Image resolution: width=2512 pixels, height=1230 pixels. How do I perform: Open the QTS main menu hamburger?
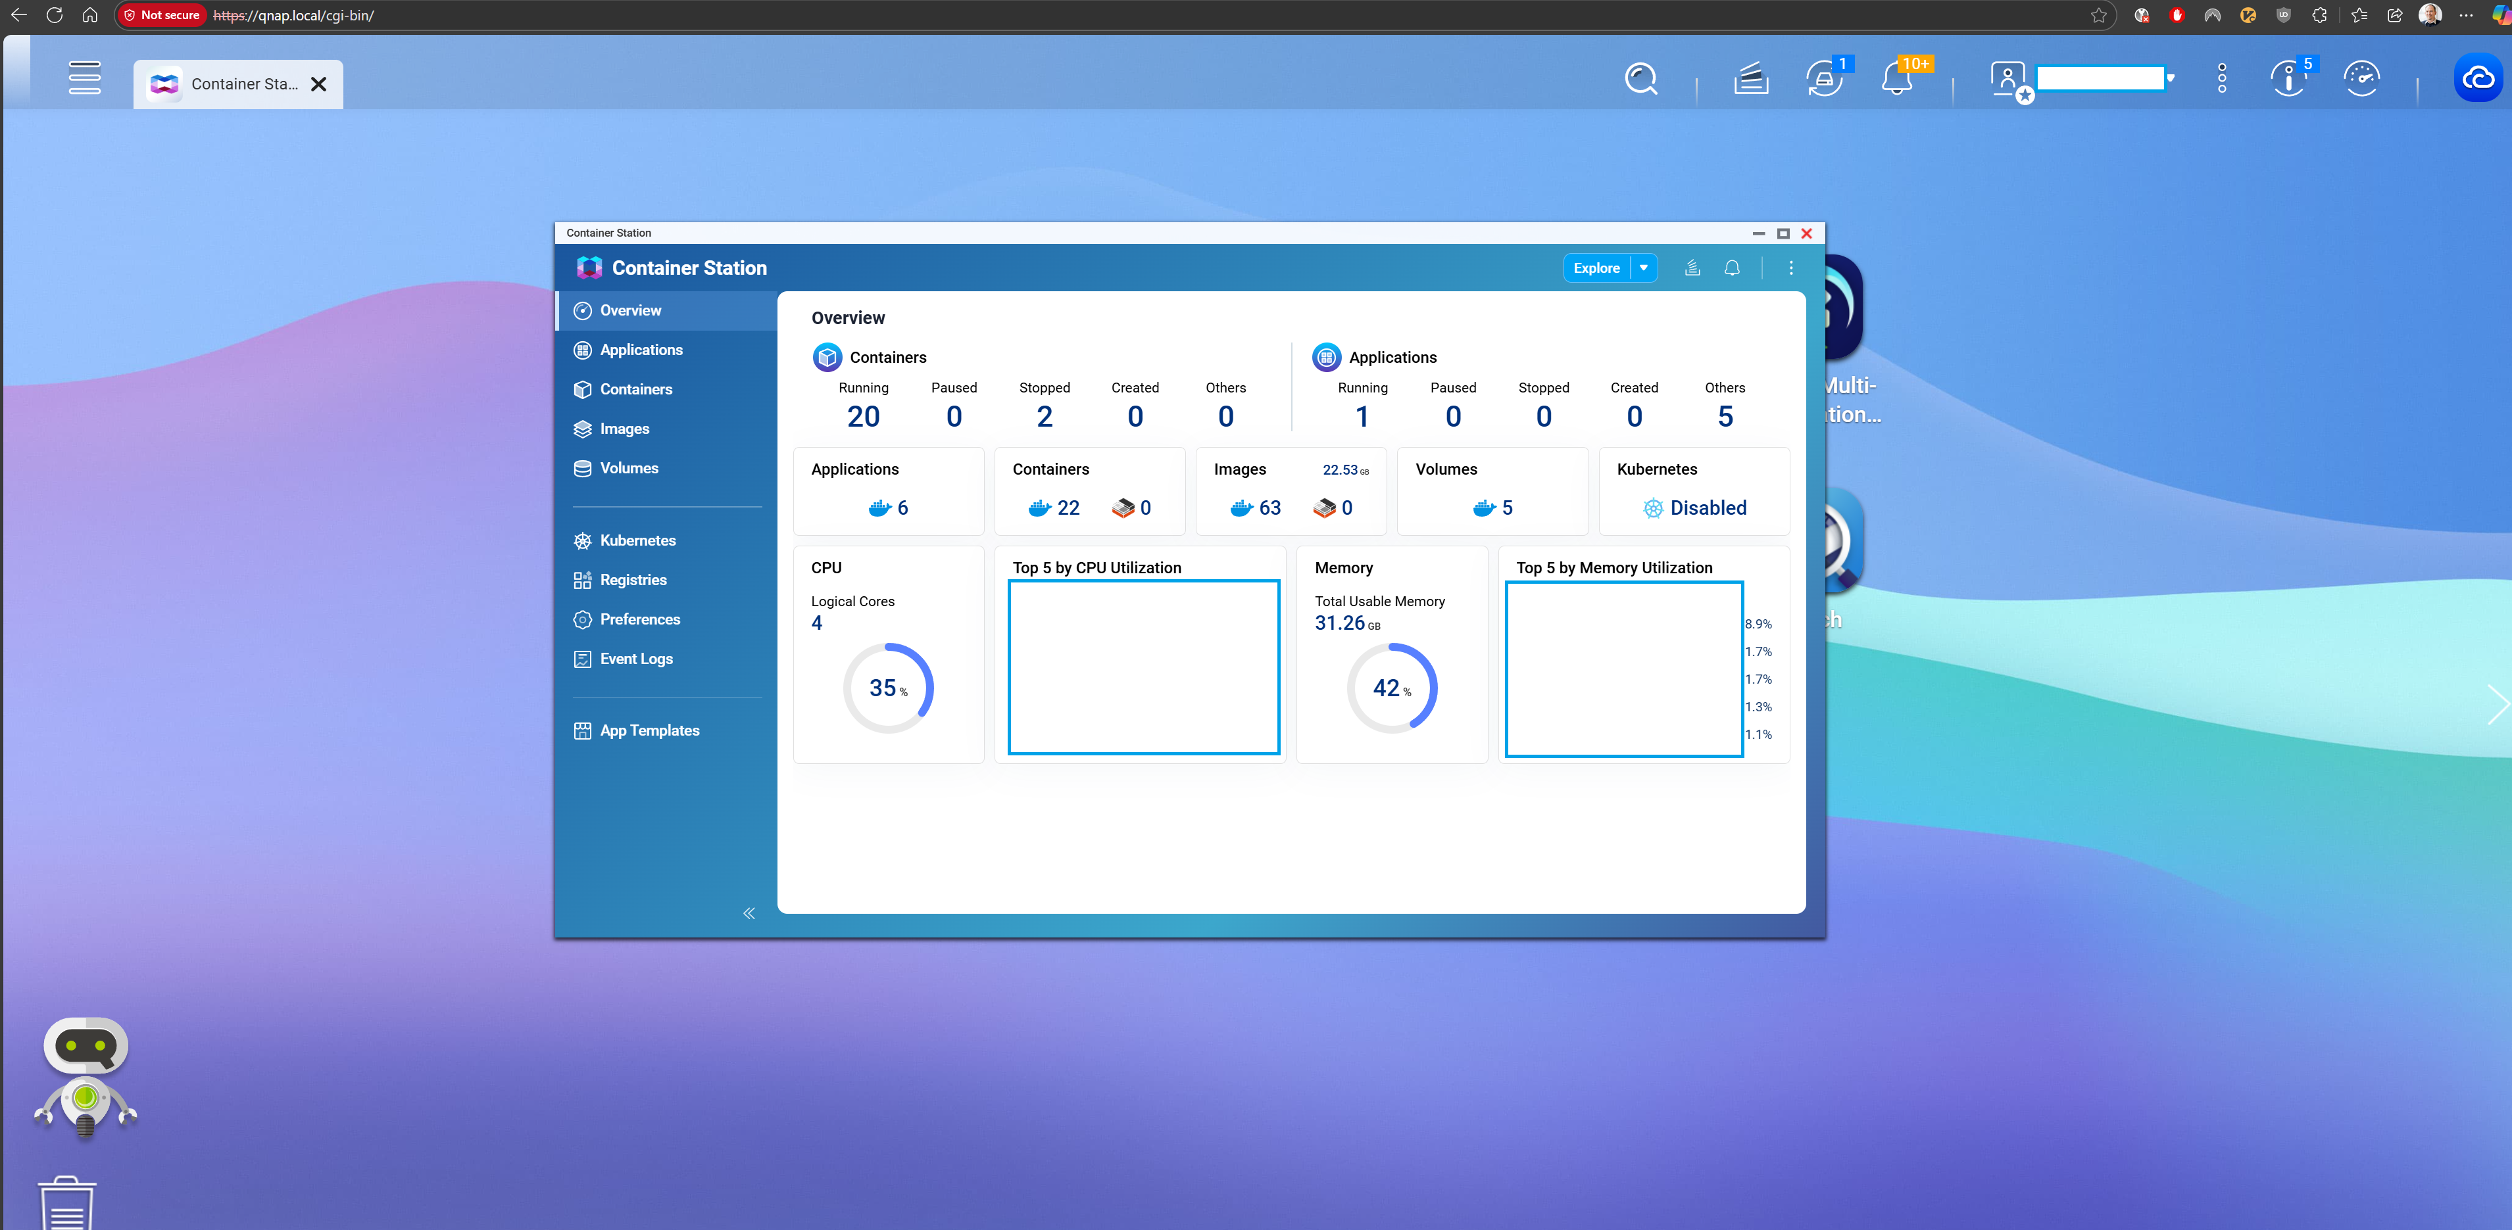(84, 79)
